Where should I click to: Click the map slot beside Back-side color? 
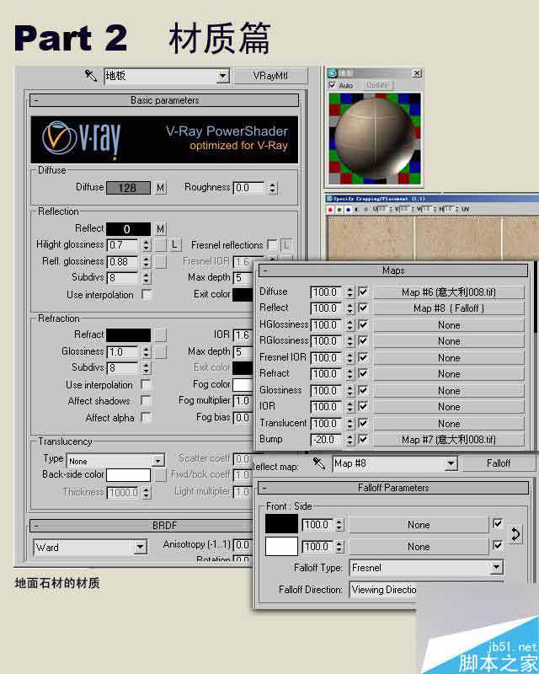[x=160, y=475]
